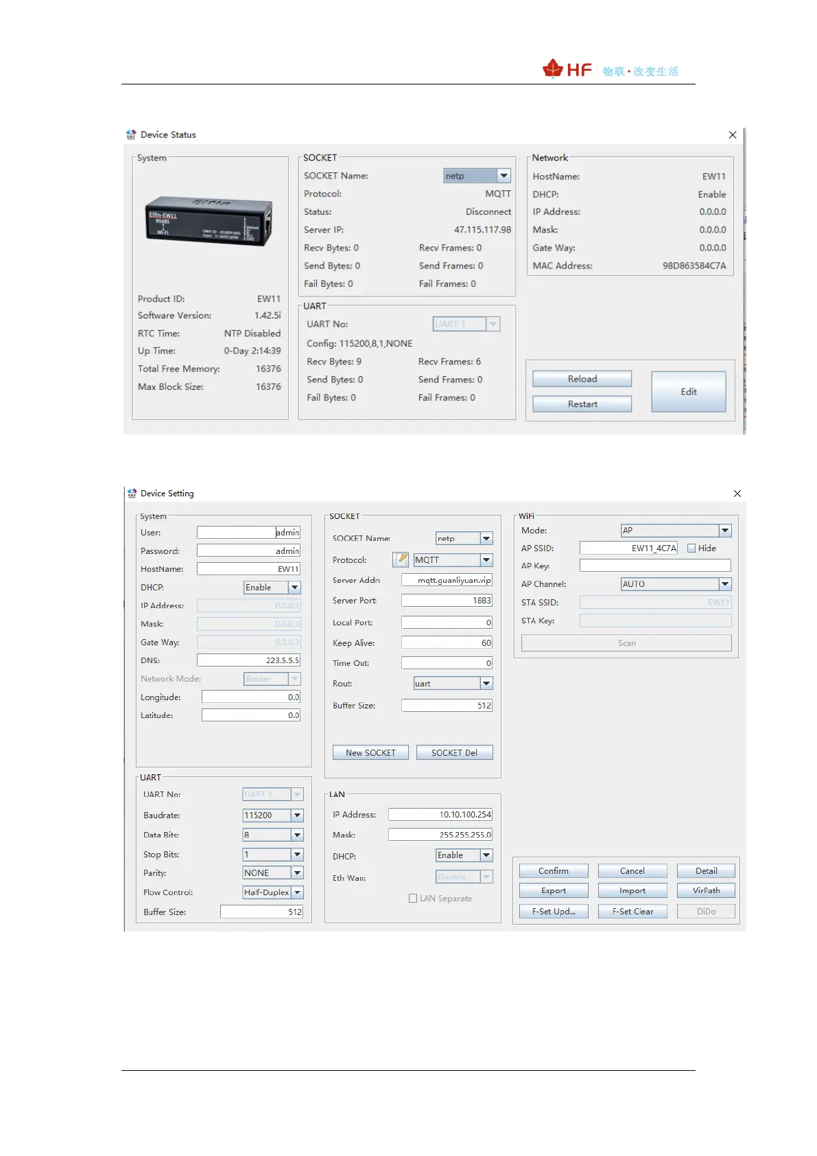The image size is (817, 1156).
Task: Click the HostName input field
Action: tap(248, 569)
